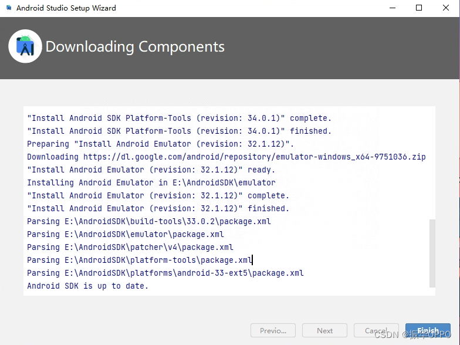The height and width of the screenshot is (345, 460).
Task: Click 'Installing Android Emulator in E:\AndroidSDK\emulator' line
Action: point(151,182)
